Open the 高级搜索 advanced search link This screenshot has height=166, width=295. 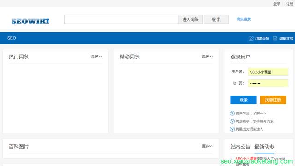(x=244, y=19)
